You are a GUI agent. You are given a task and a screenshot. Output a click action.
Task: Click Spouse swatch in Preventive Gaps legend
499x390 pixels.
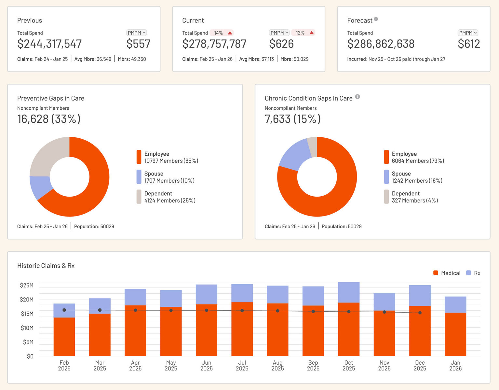click(x=139, y=177)
